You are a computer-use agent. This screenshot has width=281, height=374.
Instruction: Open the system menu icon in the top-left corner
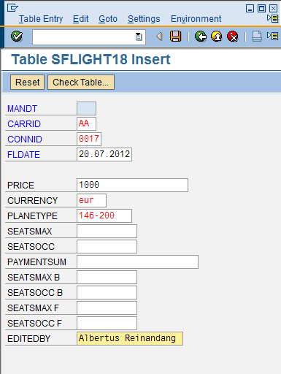click(12, 8)
